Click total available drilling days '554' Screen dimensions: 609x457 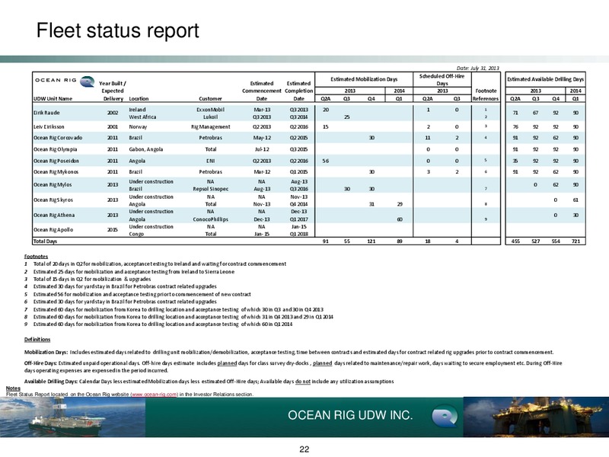click(556, 241)
